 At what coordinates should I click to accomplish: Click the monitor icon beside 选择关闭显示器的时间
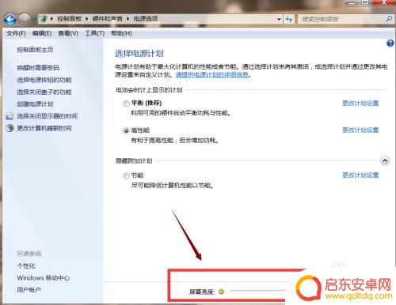point(10,116)
